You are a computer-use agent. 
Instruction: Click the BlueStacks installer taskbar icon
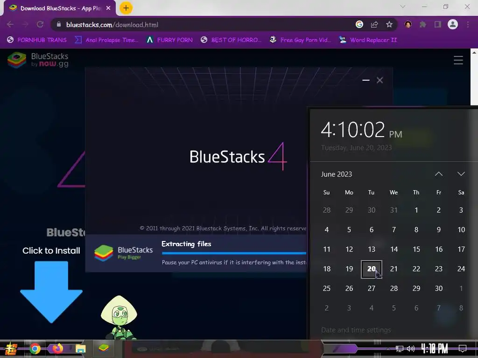point(104,348)
